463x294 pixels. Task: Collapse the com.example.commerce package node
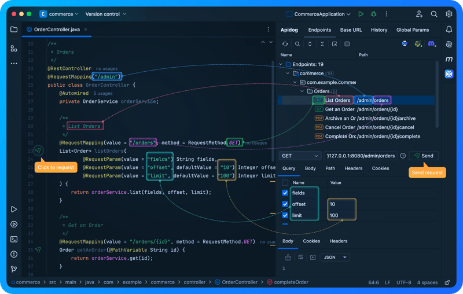click(x=295, y=82)
